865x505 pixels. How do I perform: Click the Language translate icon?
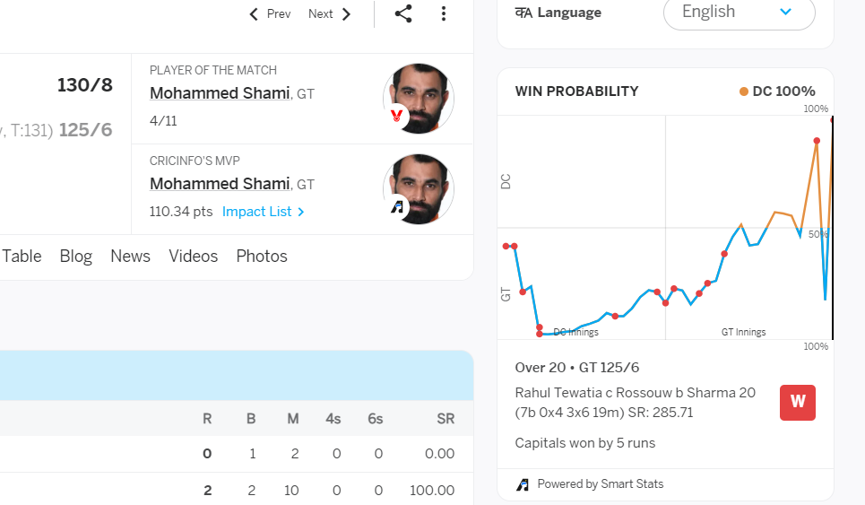coord(523,13)
